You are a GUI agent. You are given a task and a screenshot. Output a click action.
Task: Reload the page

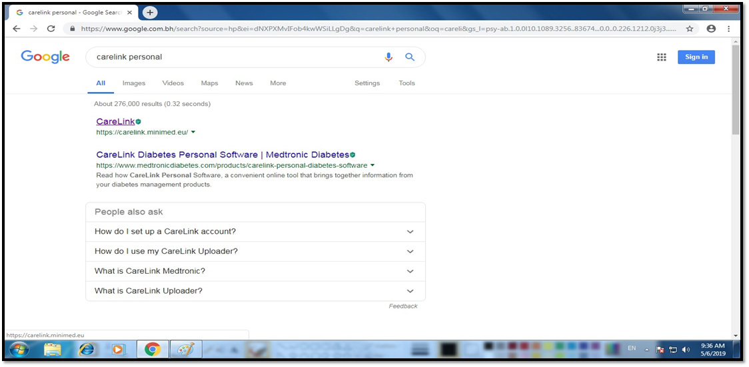pos(51,29)
